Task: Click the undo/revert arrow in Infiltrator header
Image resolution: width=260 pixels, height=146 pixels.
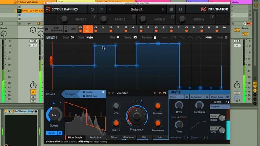Action: (93, 9)
